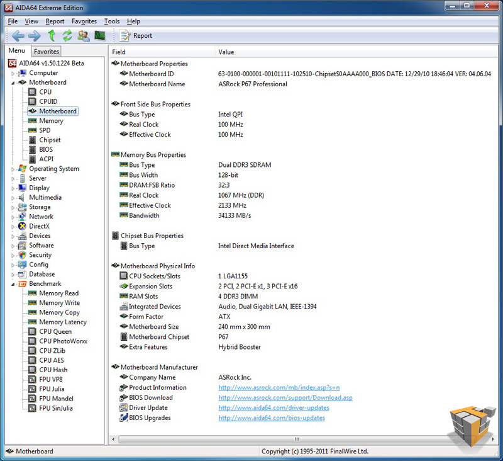
Task: Open the asrock.com BIOS Download link
Action: (x=285, y=398)
